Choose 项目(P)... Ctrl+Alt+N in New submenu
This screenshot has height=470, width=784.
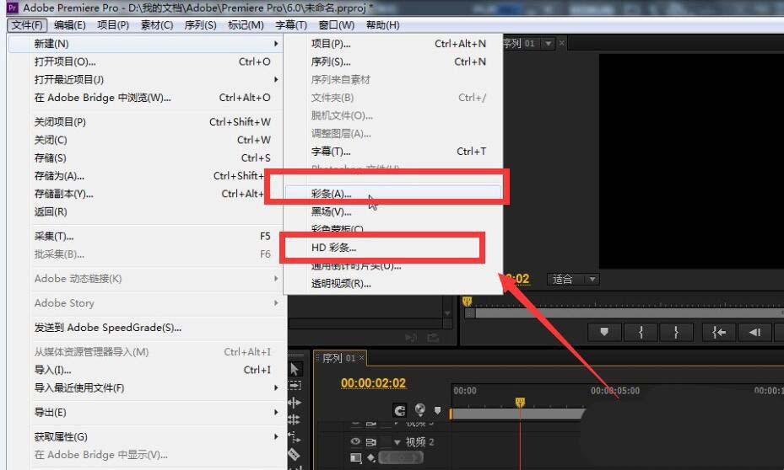click(393, 44)
